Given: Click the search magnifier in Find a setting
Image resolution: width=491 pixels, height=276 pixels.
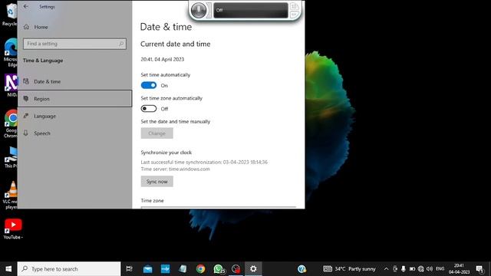Looking at the screenshot, I should (121, 44).
